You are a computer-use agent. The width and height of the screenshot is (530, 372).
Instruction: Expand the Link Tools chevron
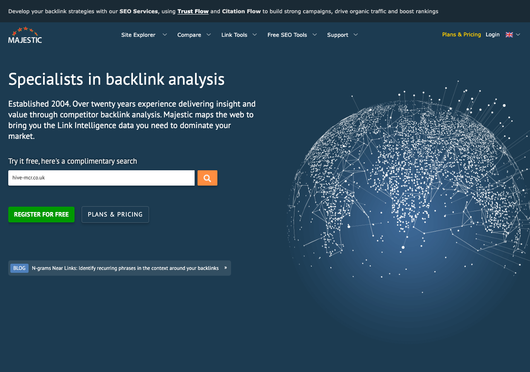255,35
